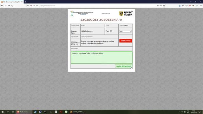The height and width of the screenshot is (114, 203).
Task: Bookmark this page with the star icon
Action: [164, 6]
